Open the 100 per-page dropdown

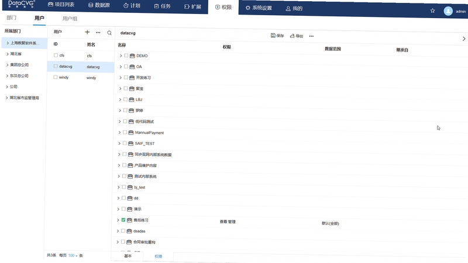coord(73,255)
